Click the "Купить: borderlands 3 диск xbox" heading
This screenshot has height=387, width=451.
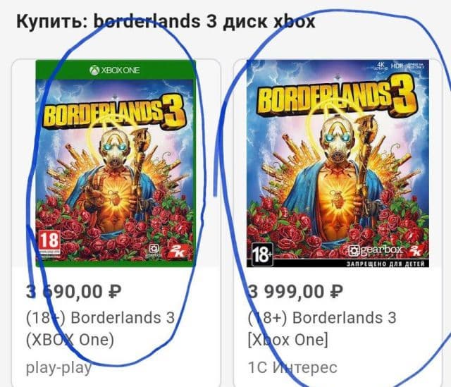point(166,22)
